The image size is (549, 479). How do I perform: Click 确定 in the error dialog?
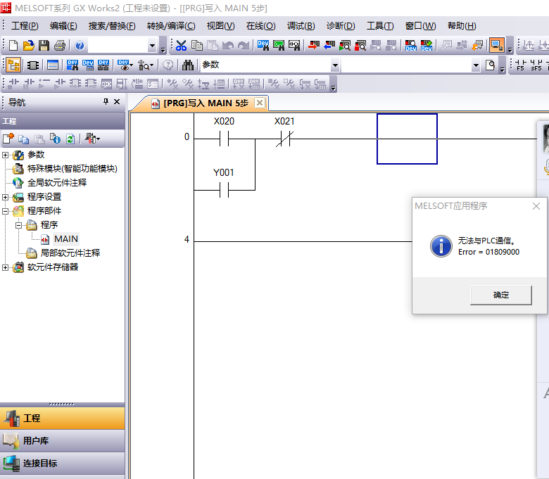500,295
